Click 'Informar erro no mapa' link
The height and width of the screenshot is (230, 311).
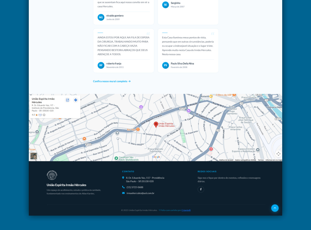(274, 160)
